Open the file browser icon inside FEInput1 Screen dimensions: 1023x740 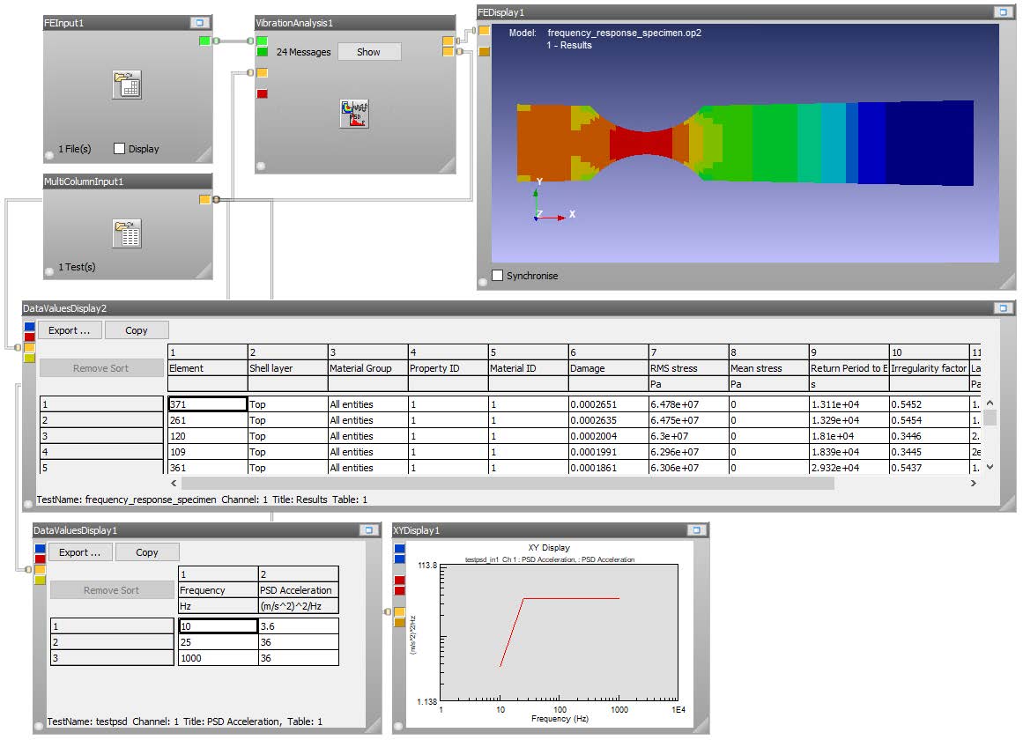pos(126,84)
